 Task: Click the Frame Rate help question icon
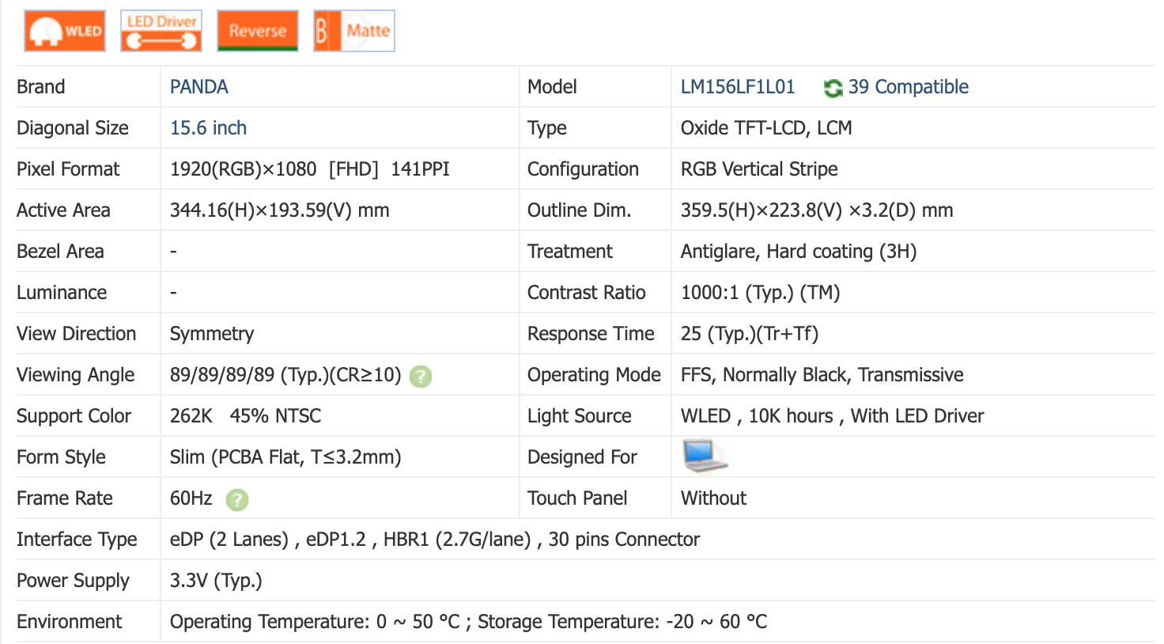click(x=237, y=500)
